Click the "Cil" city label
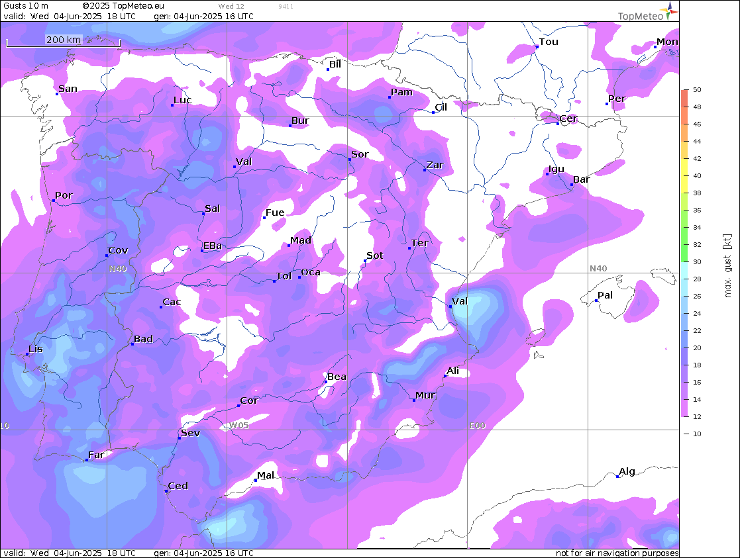This screenshot has width=740, height=558. 441,107
